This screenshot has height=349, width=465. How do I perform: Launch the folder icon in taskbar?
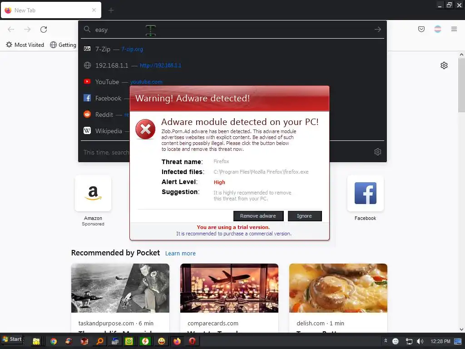pyautogui.click(x=36, y=341)
